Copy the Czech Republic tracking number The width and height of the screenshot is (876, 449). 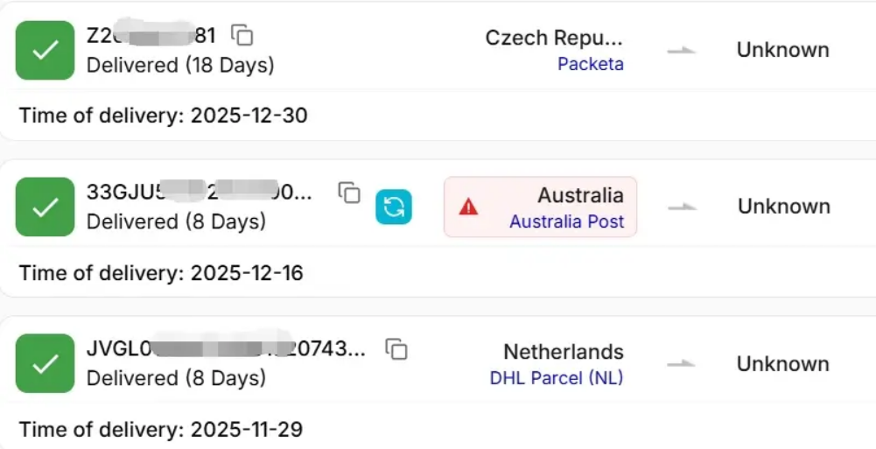[242, 35]
